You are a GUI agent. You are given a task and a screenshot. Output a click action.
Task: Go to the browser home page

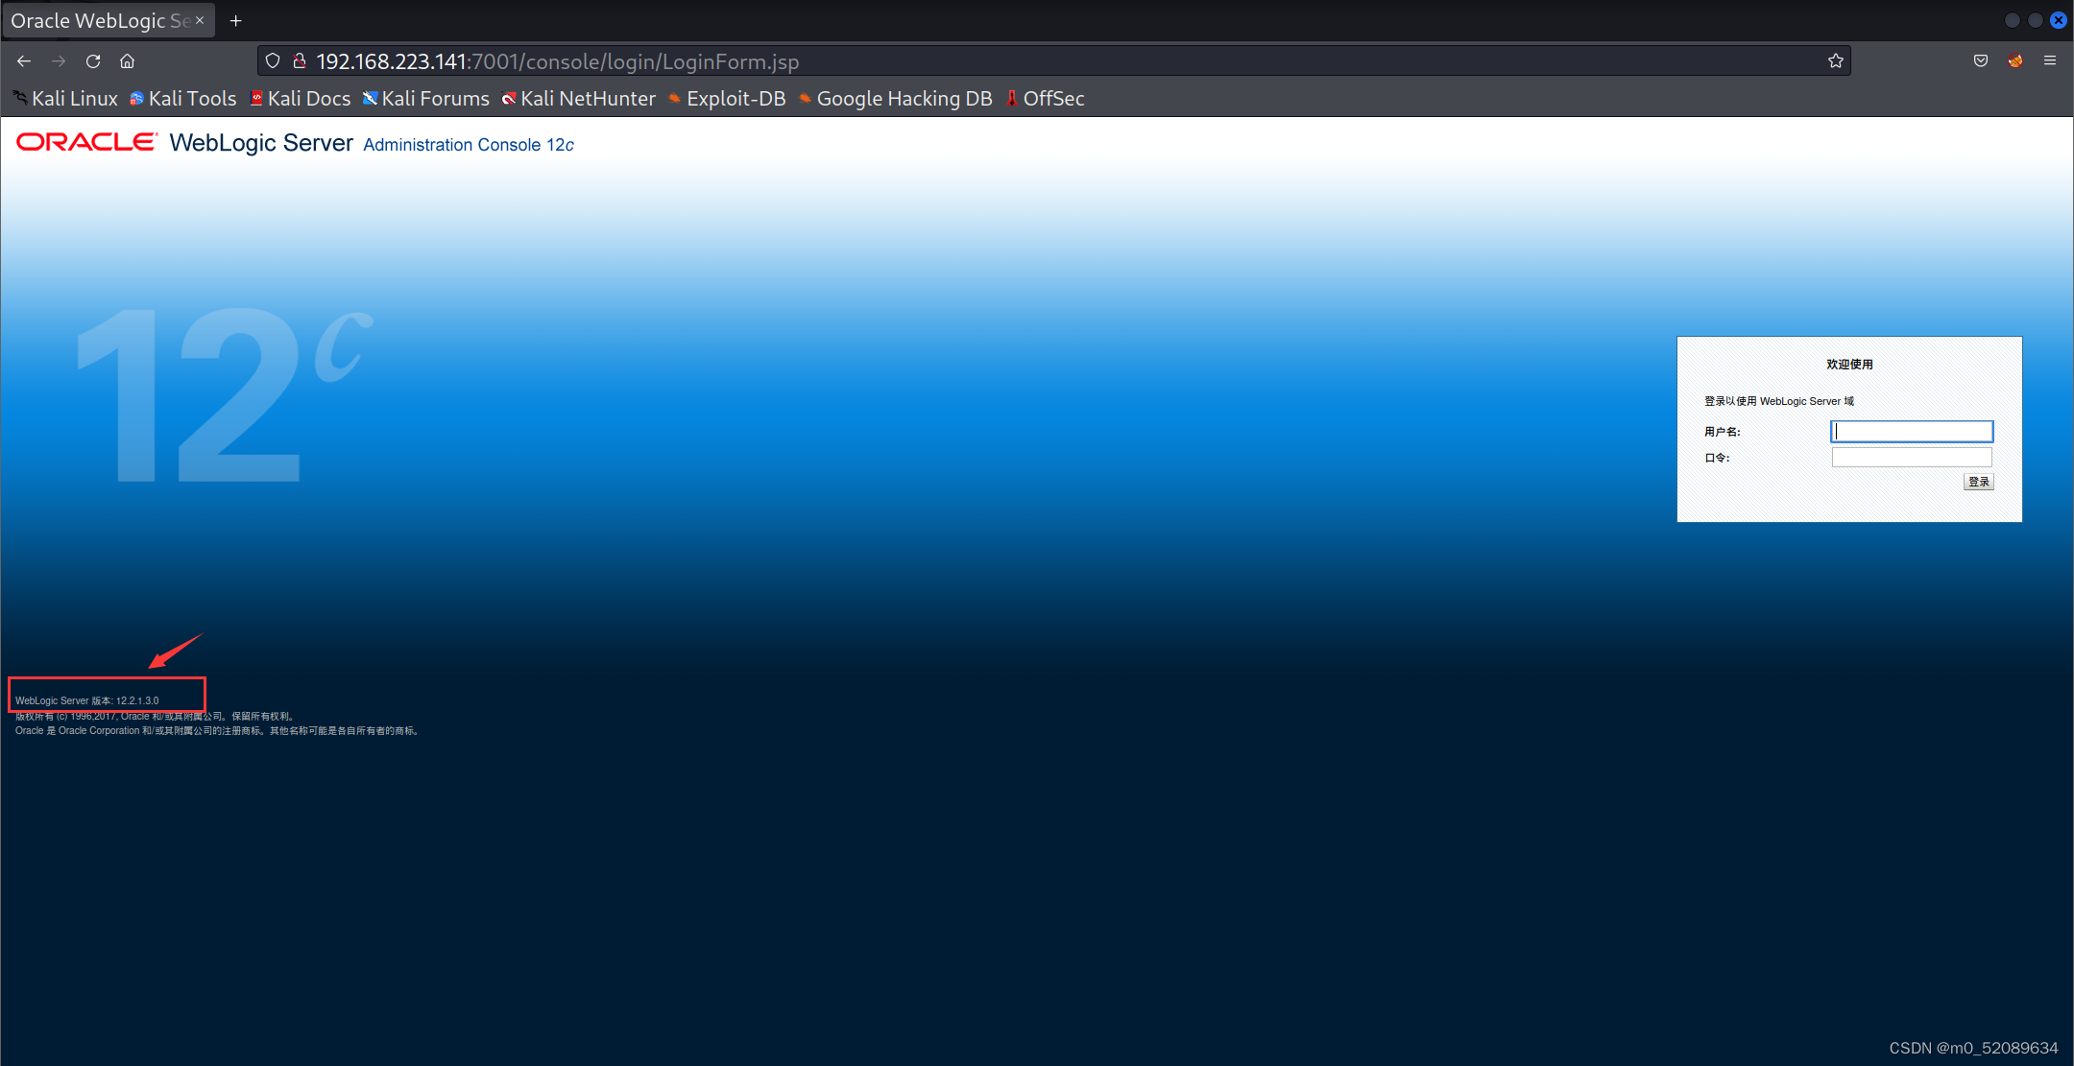127,61
